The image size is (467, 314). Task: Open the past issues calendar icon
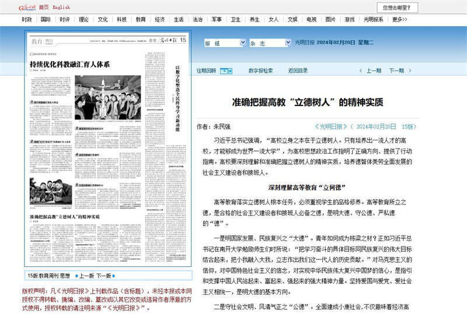point(230,71)
